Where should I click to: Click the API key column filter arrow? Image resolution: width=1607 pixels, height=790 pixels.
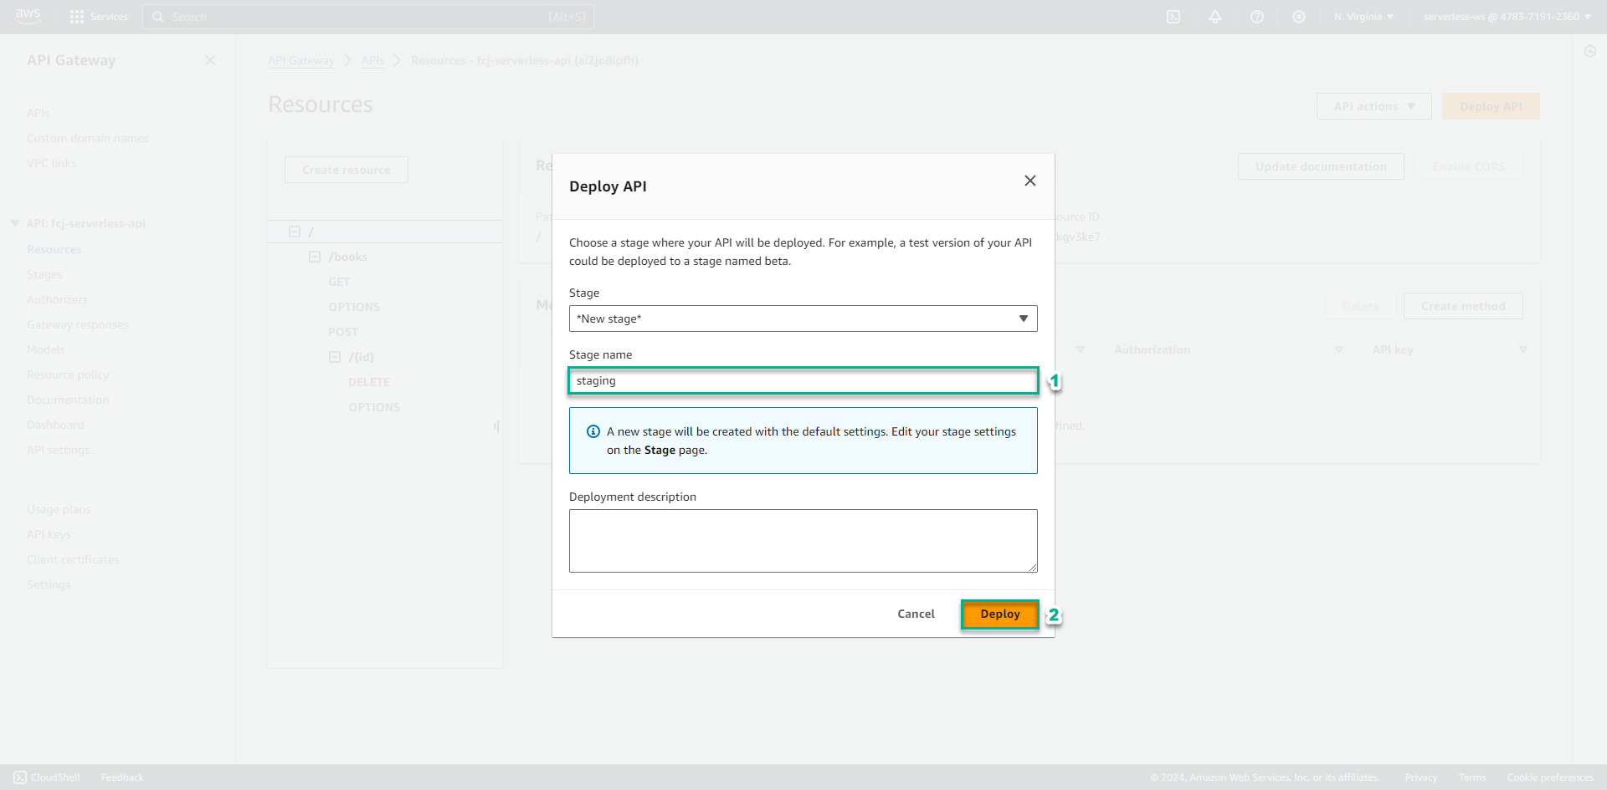tap(1523, 349)
